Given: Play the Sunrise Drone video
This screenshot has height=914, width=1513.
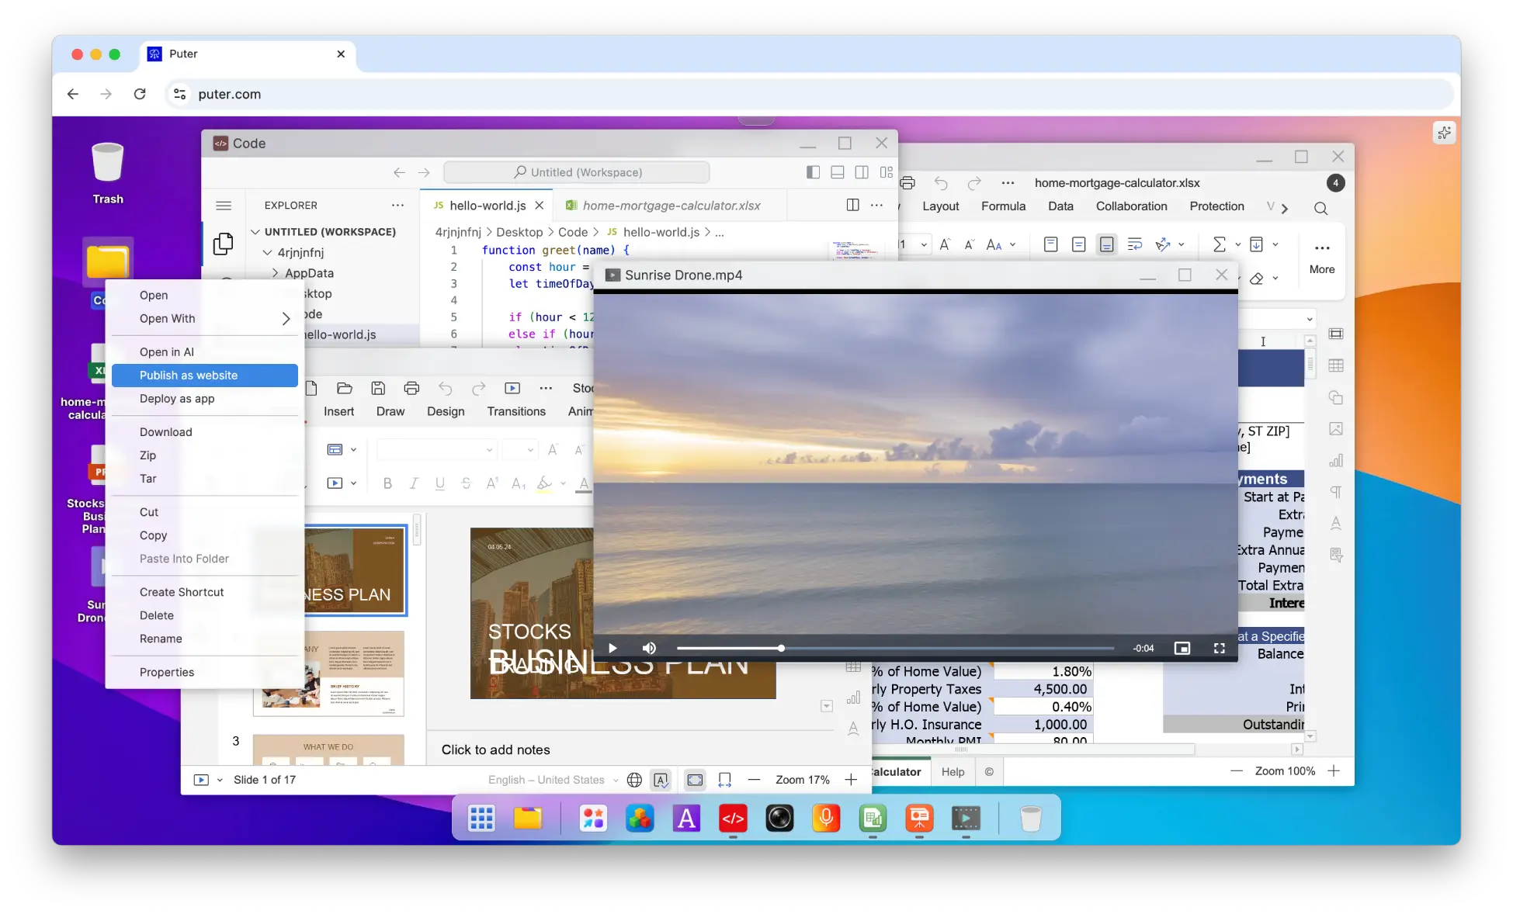Looking at the screenshot, I should [x=612, y=648].
